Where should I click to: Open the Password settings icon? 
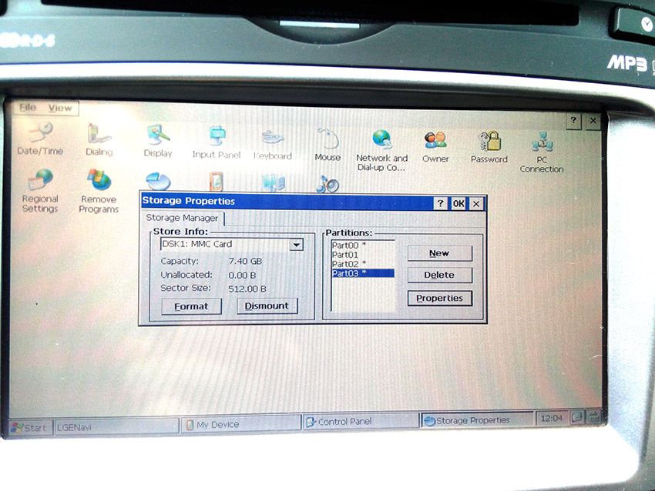(489, 147)
